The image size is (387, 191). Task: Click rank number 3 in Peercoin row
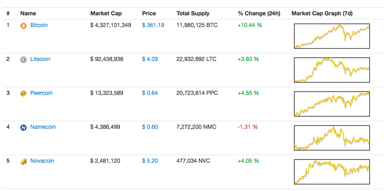click(8, 93)
